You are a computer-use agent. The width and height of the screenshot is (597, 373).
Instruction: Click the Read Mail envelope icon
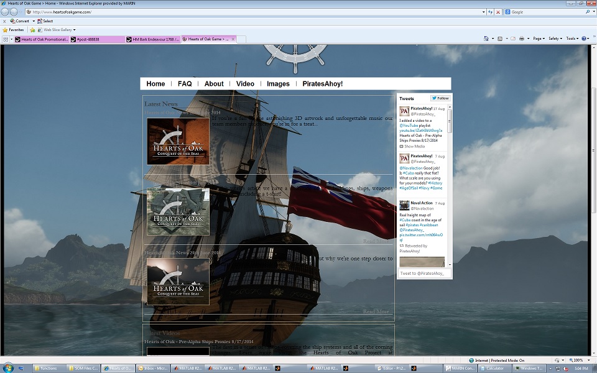coord(513,39)
